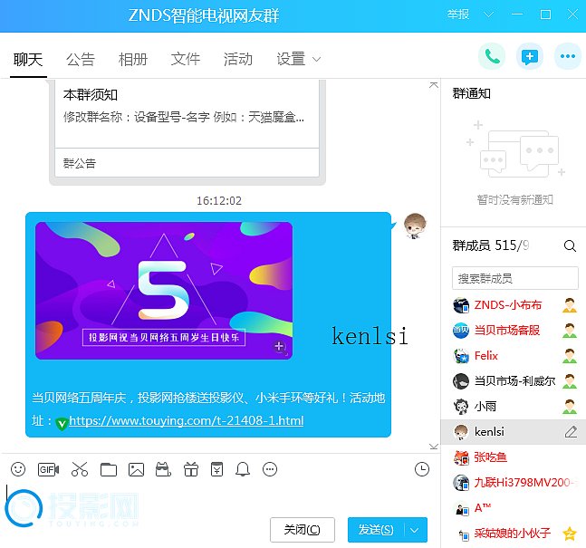Image resolution: width=586 pixels, height=548 pixels.
Task: Click the bell notification icon in toolbar
Action: coord(243,469)
